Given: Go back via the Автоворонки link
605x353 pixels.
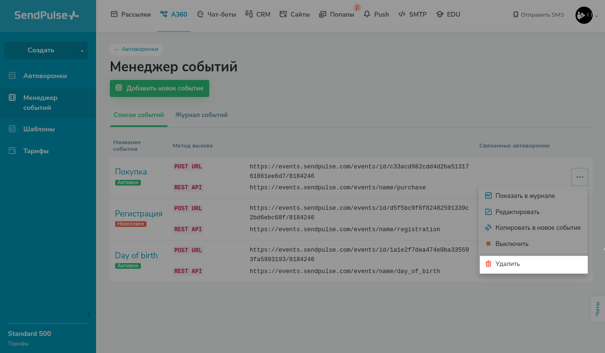Looking at the screenshot, I should (137, 49).
